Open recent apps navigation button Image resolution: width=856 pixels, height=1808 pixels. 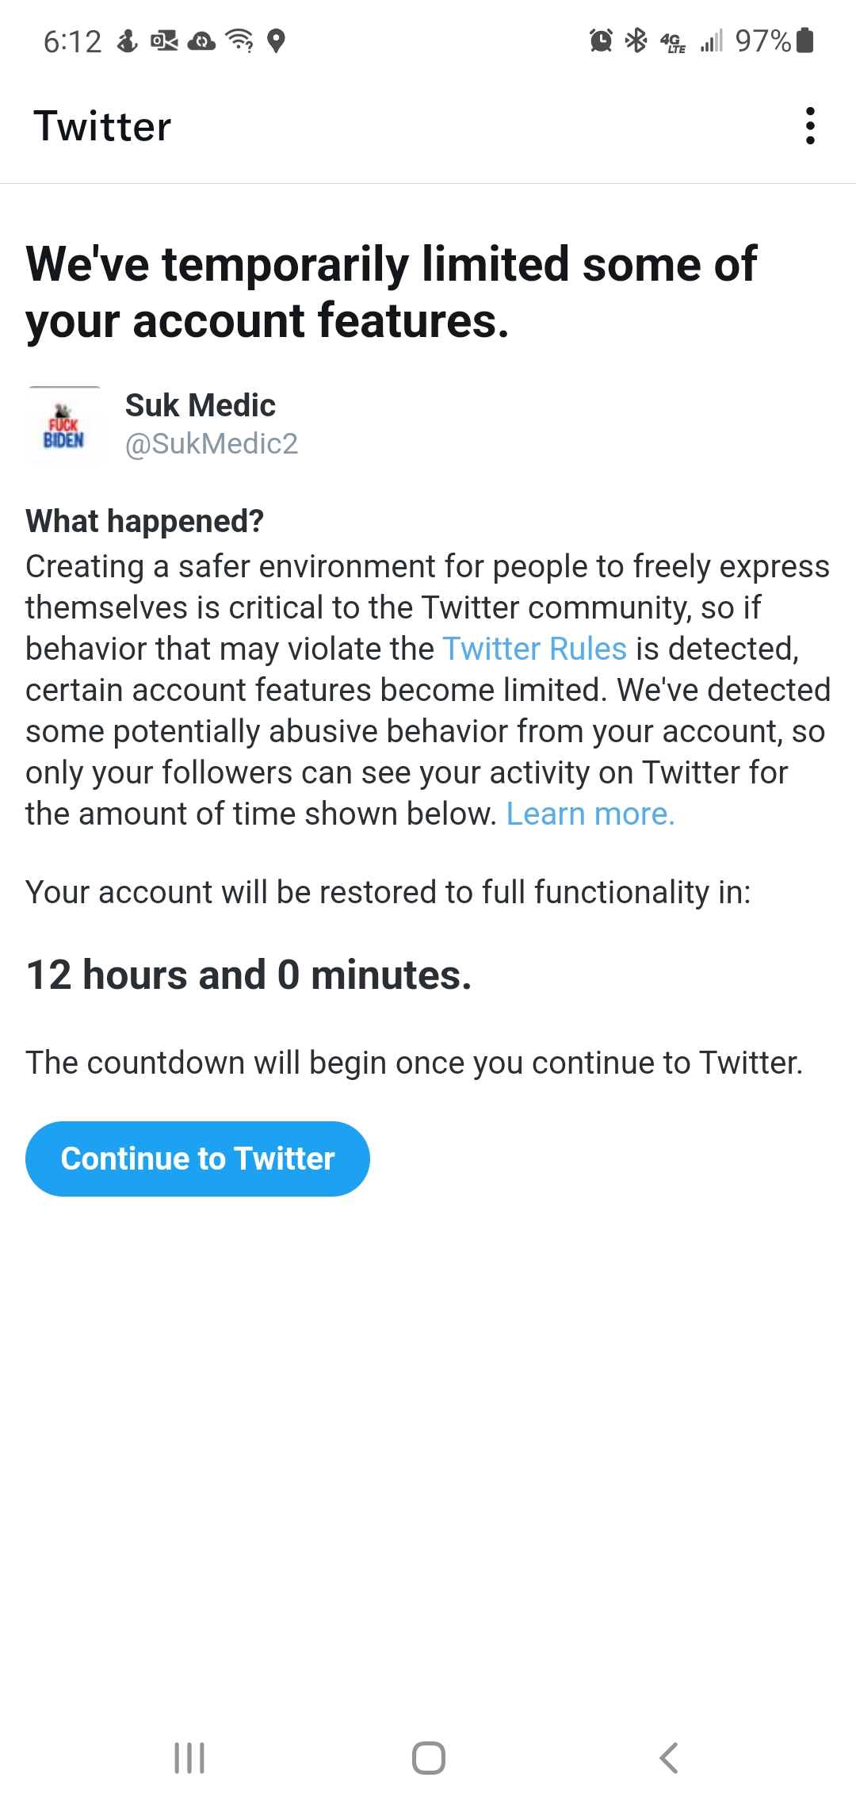click(x=189, y=1758)
